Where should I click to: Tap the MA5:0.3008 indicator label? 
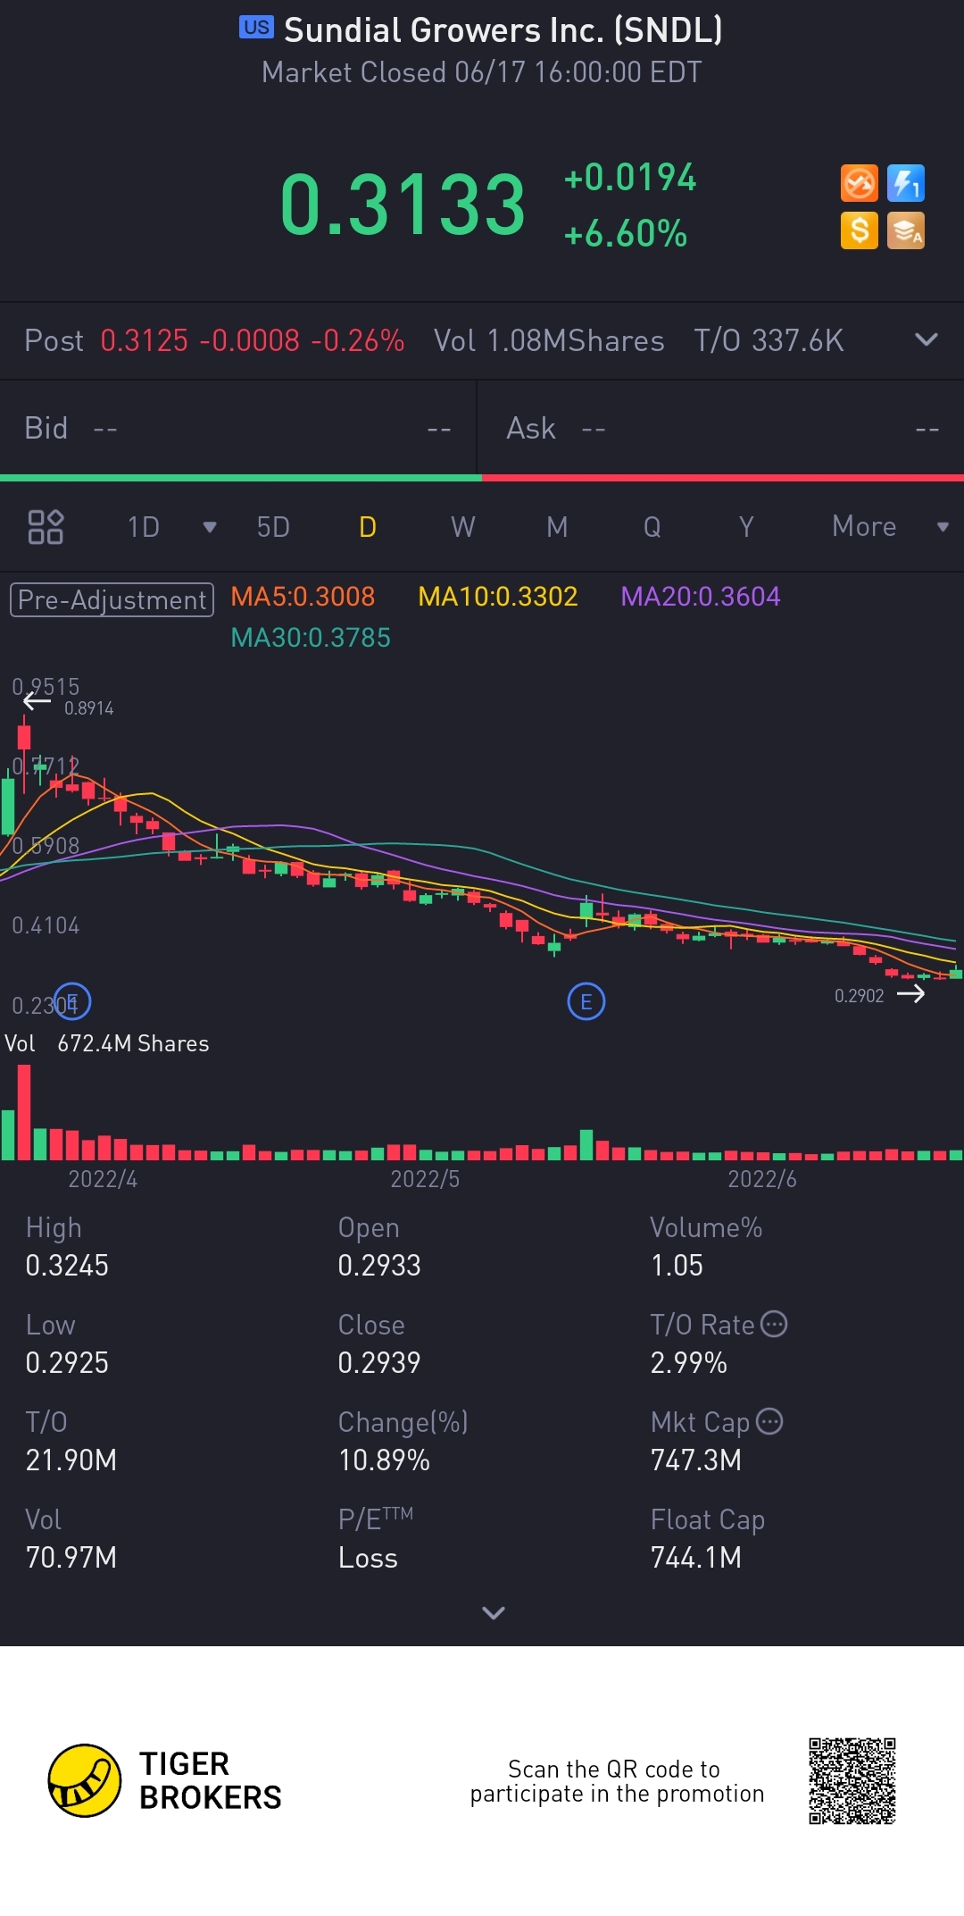click(303, 597)
